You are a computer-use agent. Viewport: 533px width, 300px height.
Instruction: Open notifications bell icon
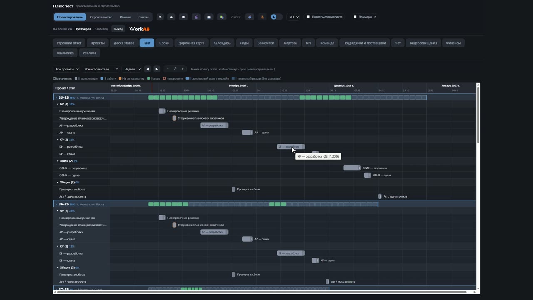tap(262, 17)
